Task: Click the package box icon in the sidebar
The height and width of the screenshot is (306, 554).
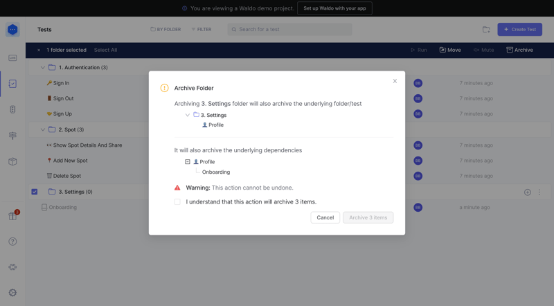Action: 12,161
